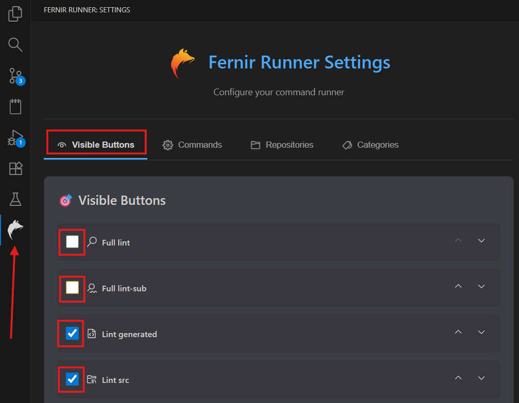Image resolution: width=519 pixels, height=403 pixels.
Task: Click the Fernir Runner Settings heading
Action: 299,62
